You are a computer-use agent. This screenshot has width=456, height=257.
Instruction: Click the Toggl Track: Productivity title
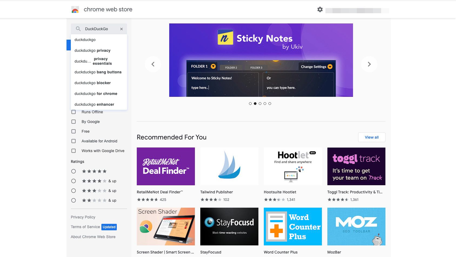(x=355, y=192)
